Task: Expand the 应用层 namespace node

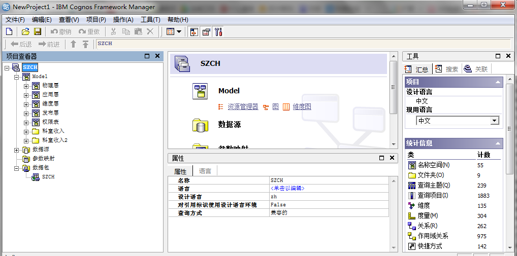Action: point(26,95)
